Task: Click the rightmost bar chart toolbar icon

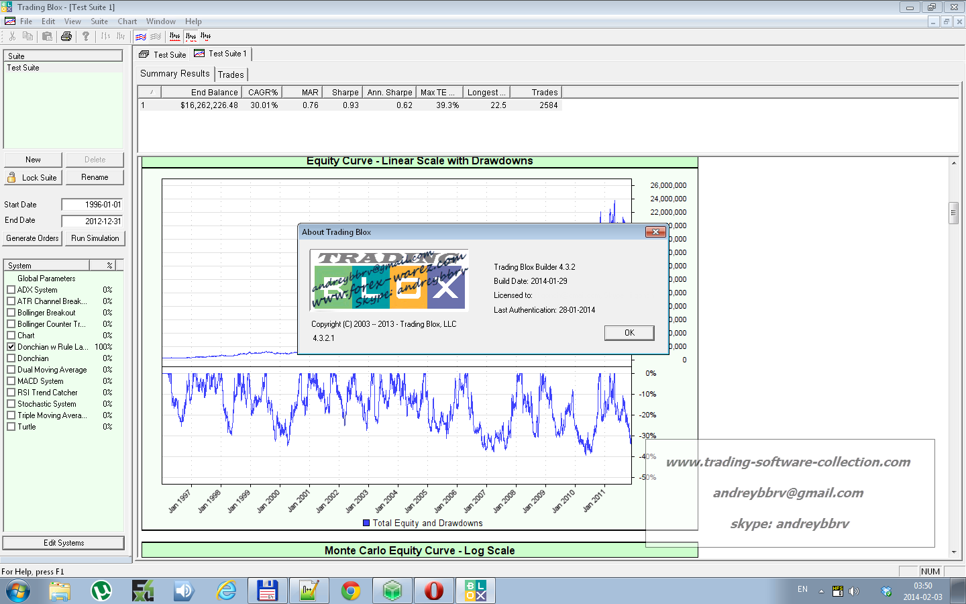Action: 206,36
